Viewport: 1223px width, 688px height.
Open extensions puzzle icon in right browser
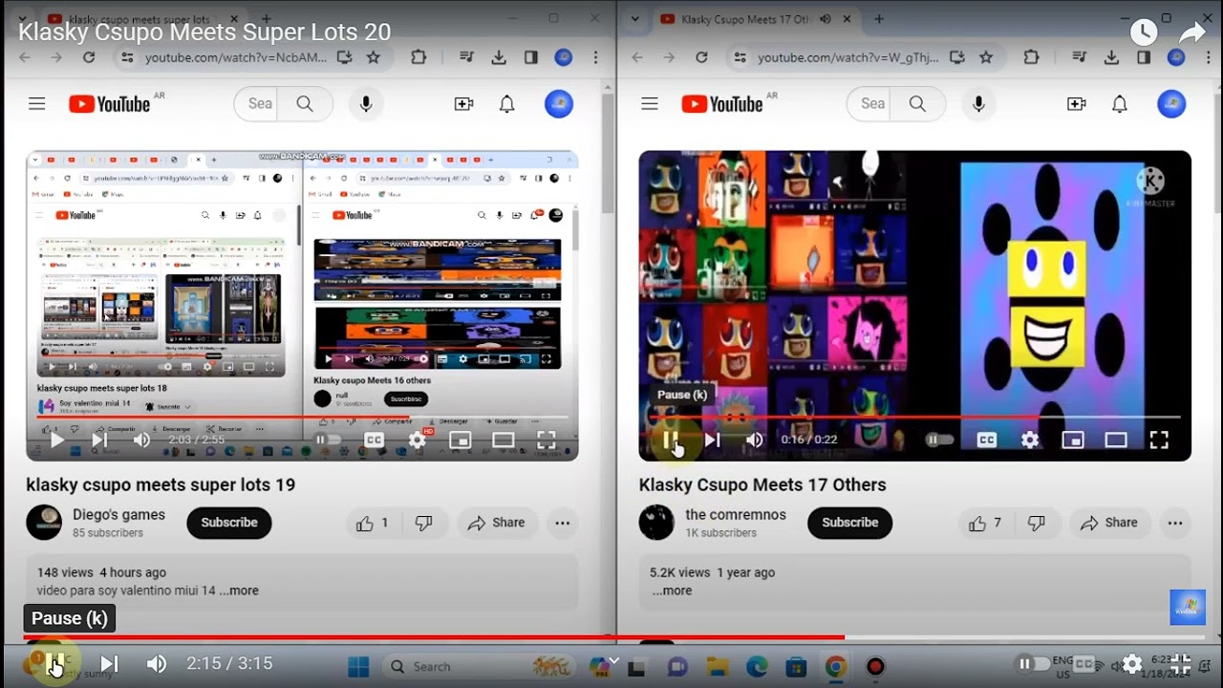point(1031,57)
